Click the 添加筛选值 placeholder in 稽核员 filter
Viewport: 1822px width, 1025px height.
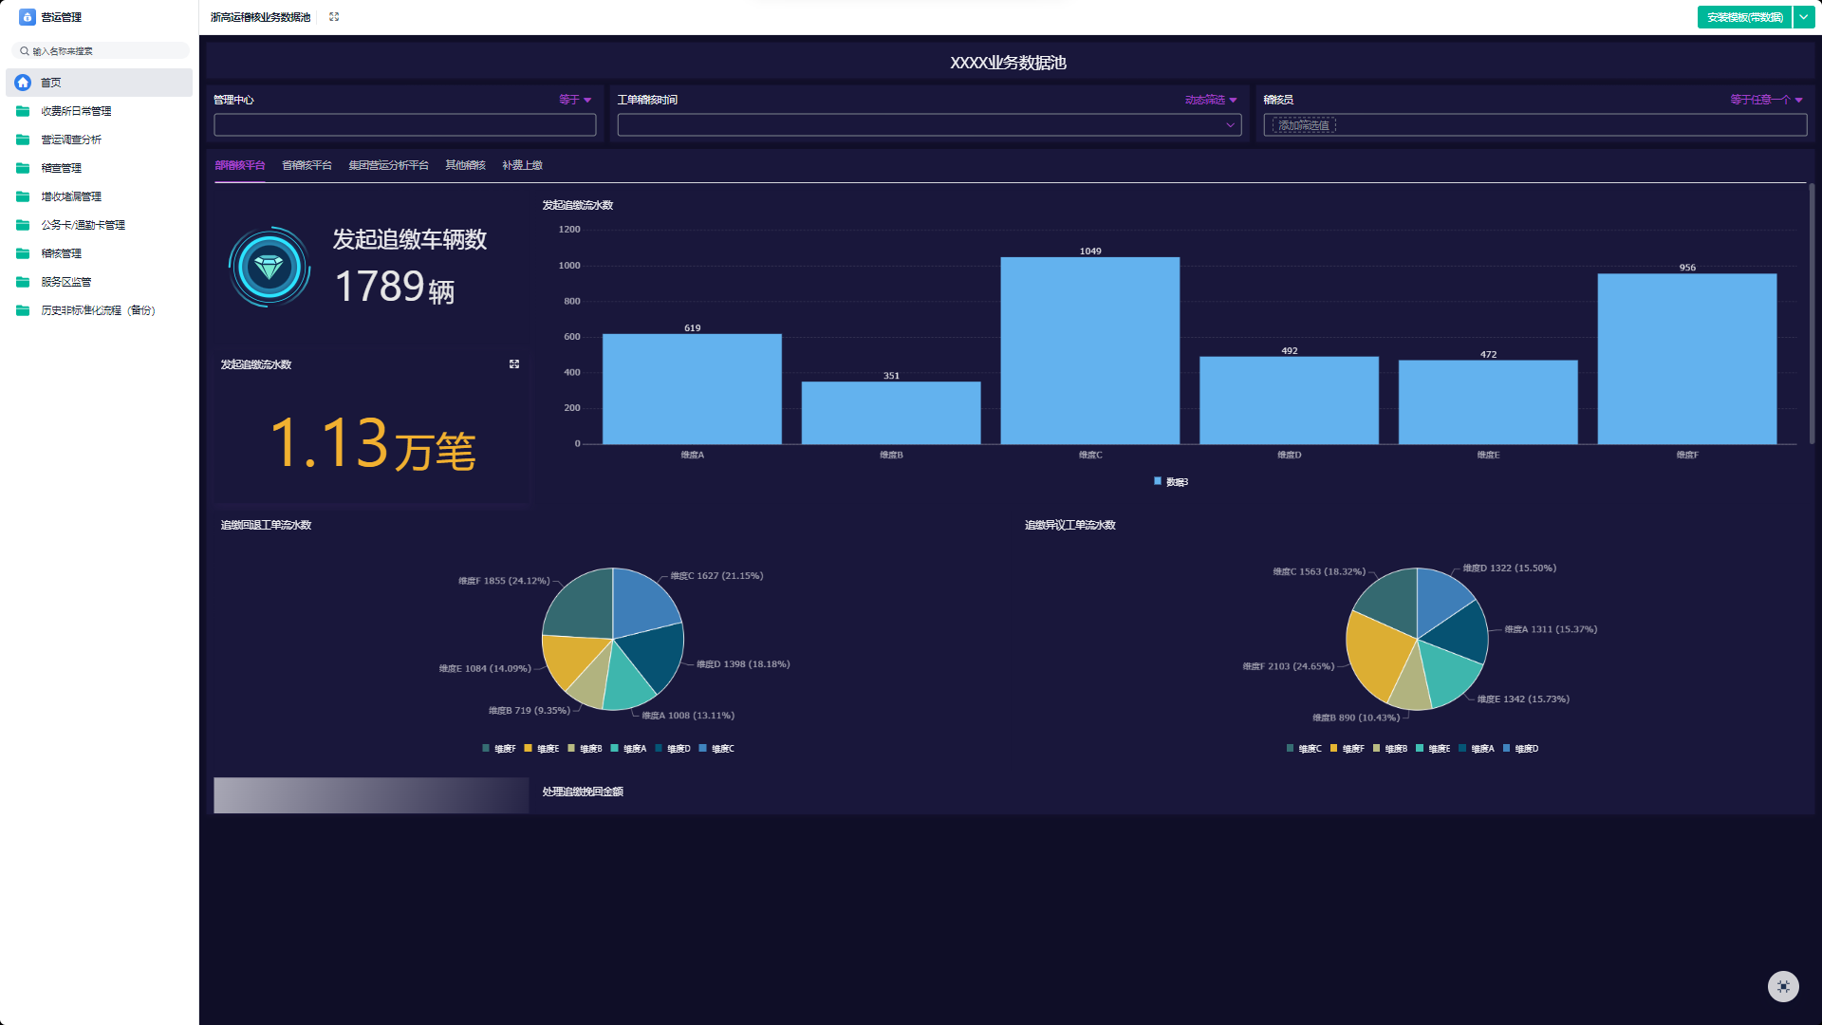click(1304, 125)
